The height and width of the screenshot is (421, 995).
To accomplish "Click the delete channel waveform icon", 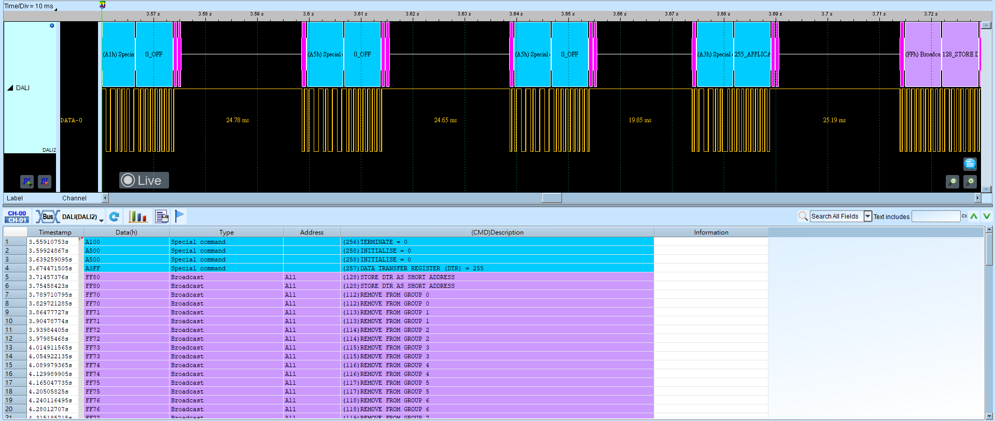I will pyautogui.click(x=45, y=181).
